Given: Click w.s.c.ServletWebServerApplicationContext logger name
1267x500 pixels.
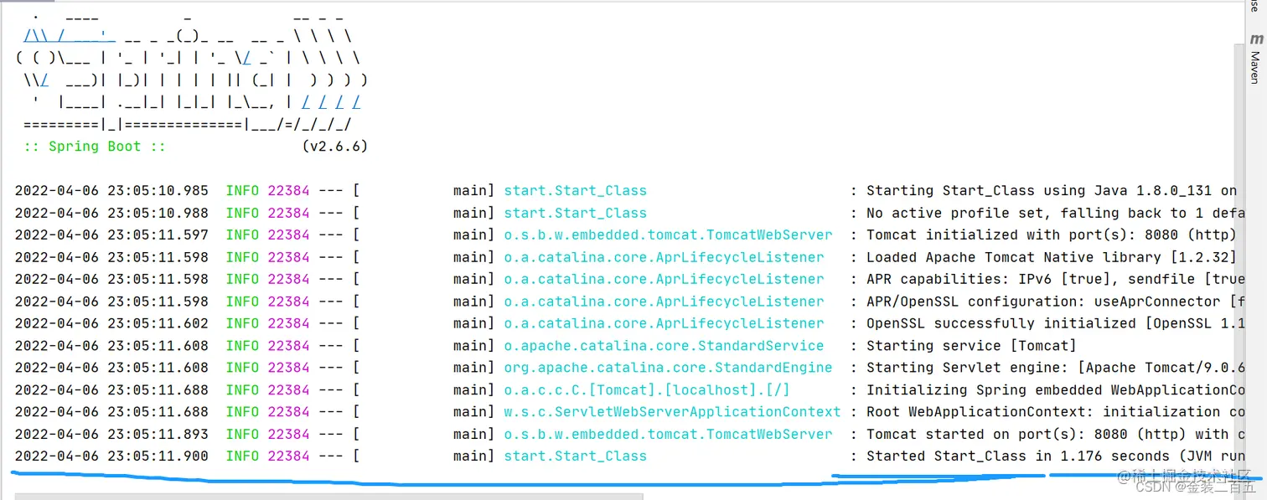Looking at the screenshot, I should 672,412.
